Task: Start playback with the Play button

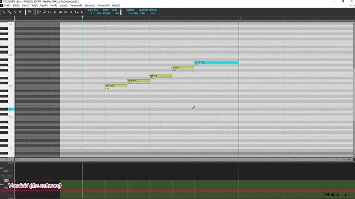Action: point(39,12)
